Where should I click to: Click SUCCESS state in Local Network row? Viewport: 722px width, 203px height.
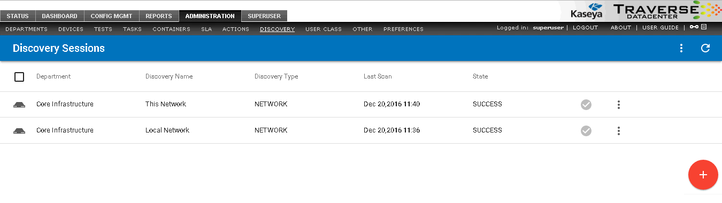pos(487,130)
